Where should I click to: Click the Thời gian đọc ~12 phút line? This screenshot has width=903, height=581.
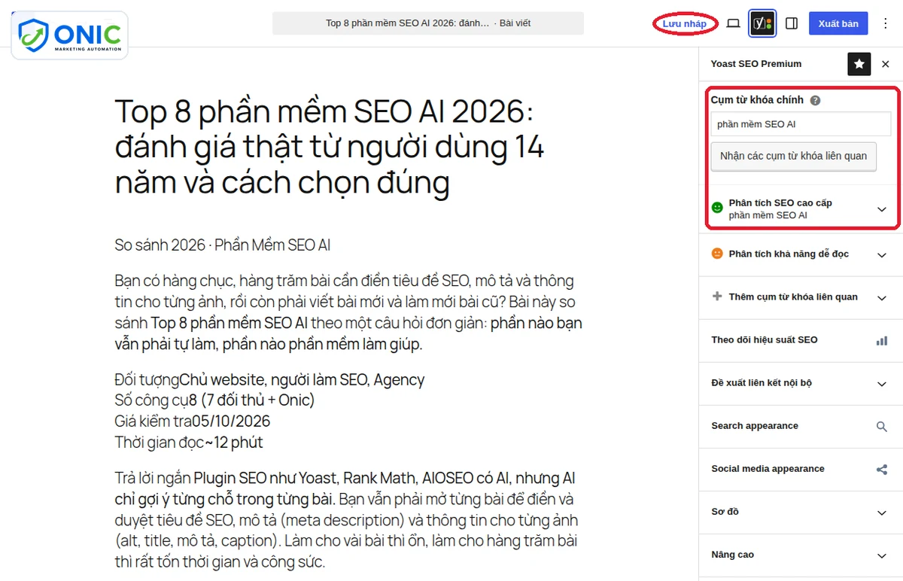(189, 443)
